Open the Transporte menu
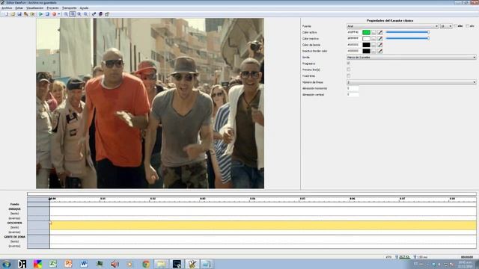This screenshot has width=479, height=269. (70, 8)
